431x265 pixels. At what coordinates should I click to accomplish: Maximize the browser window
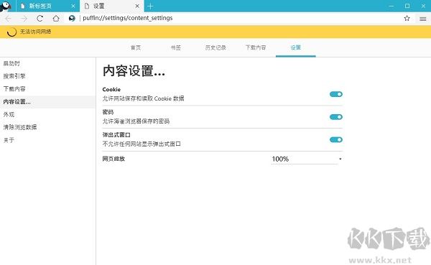pyautogui.click(x=407, y=6)
